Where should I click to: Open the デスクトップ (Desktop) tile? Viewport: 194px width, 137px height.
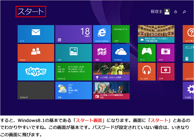[36, 90]
